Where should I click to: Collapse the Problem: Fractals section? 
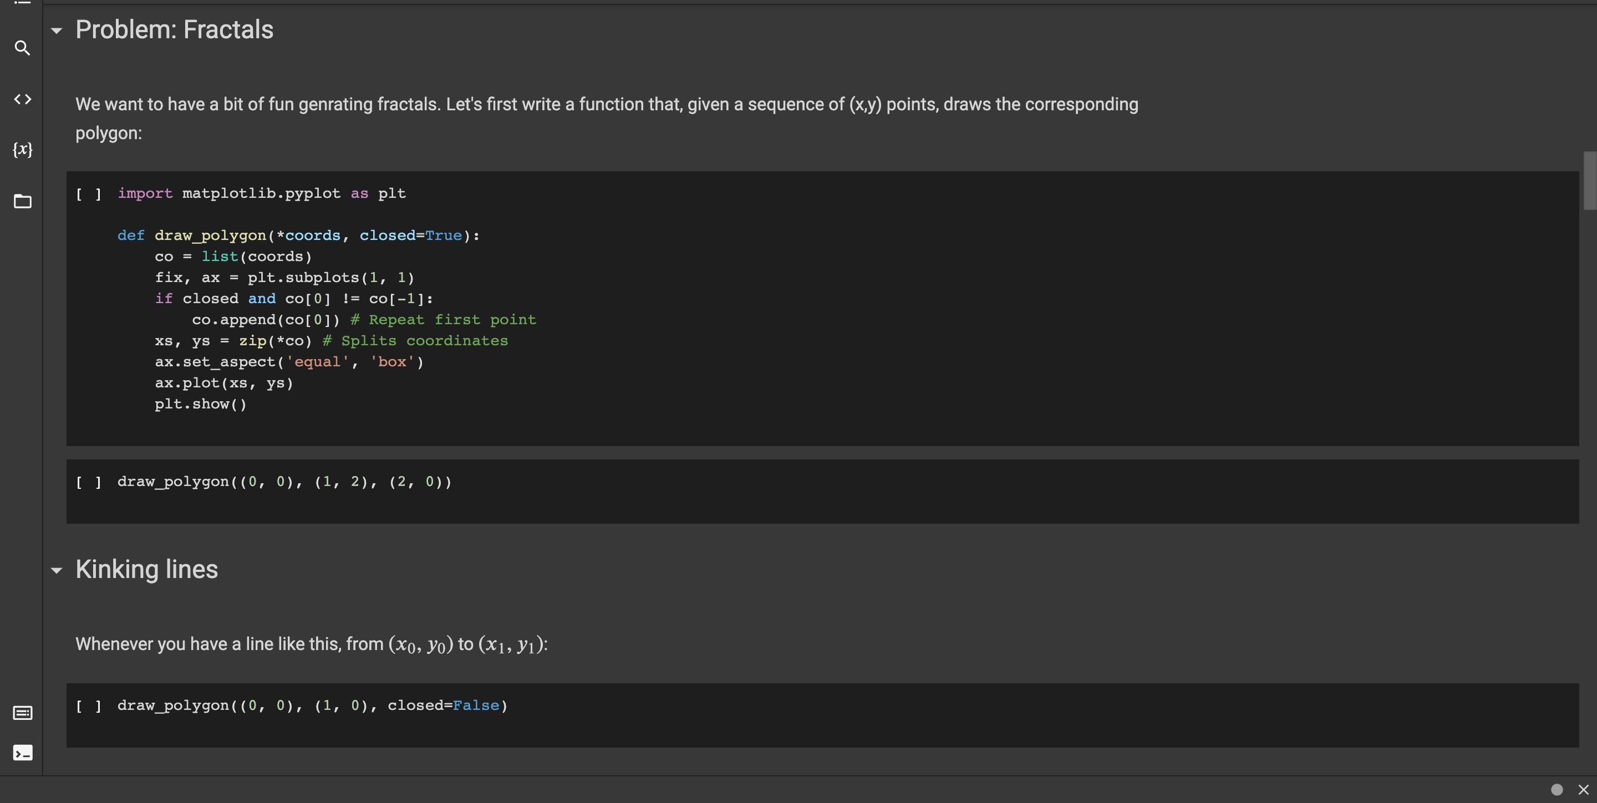pos(58,30)
